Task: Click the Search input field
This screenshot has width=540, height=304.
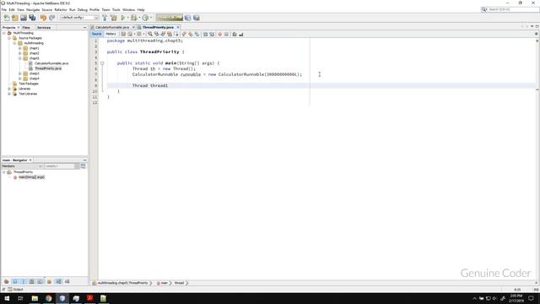Action: [x=512, y=9]
